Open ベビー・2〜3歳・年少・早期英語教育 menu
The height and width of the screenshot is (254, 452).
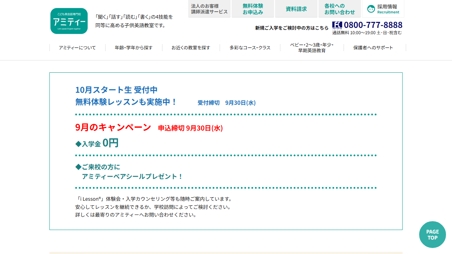(312, 48)
